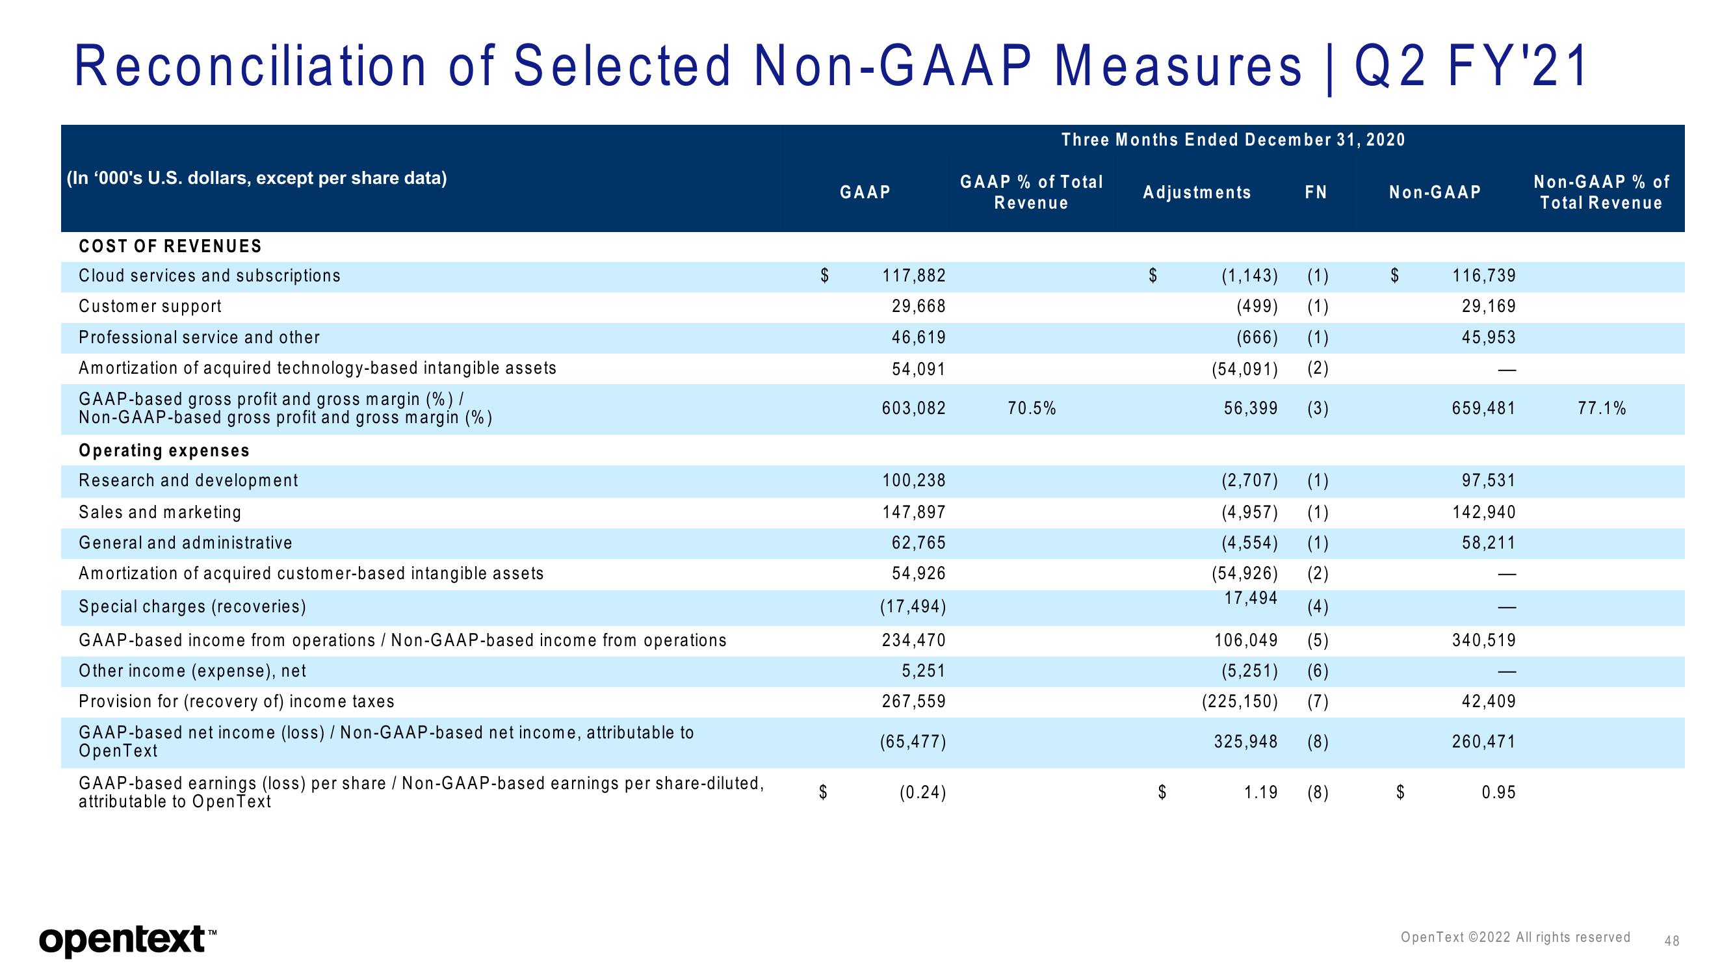Click Non-GAAP value 97,531
Screen dimensions: 1733x975
[1489, 480]
